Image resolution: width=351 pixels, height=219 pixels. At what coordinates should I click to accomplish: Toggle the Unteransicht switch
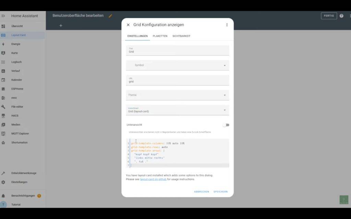point(226,125)
